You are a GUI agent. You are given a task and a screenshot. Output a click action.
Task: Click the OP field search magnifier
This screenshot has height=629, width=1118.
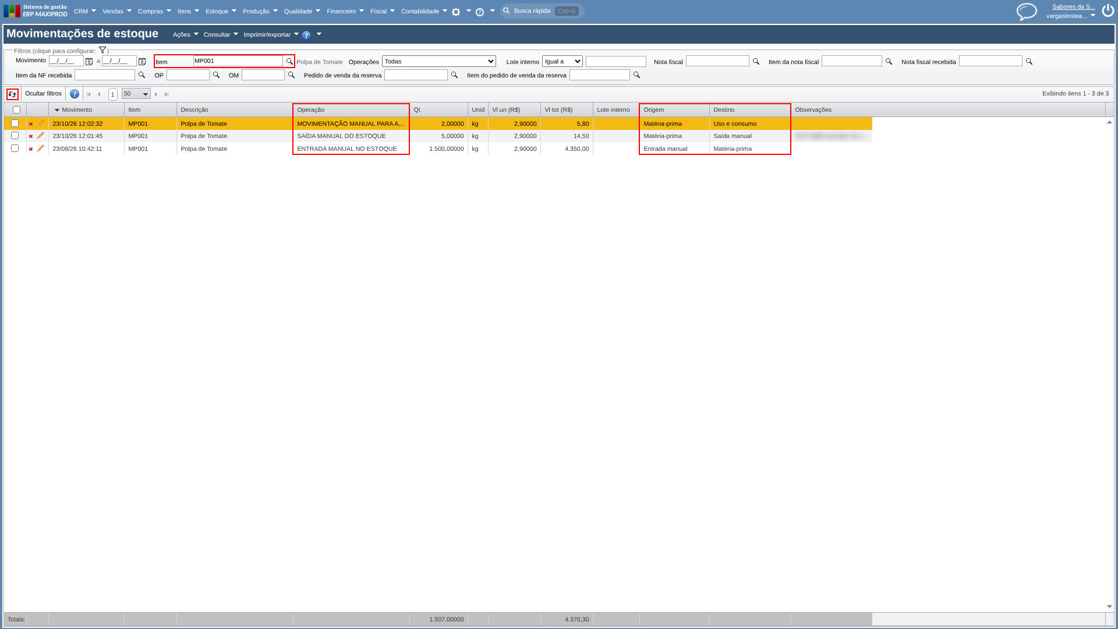(216, 75)
